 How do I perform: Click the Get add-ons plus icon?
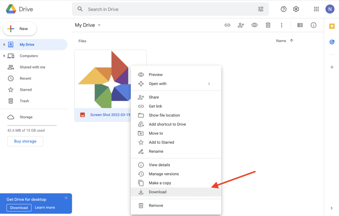coord(332,67)
